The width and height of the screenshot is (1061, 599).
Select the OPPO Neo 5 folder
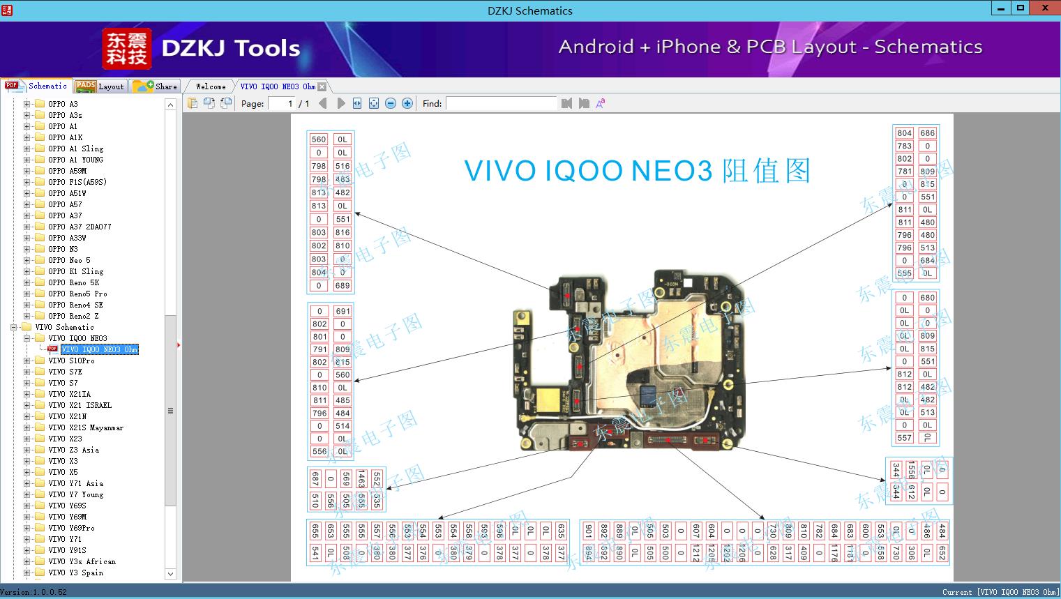click(x=69, y=260)
